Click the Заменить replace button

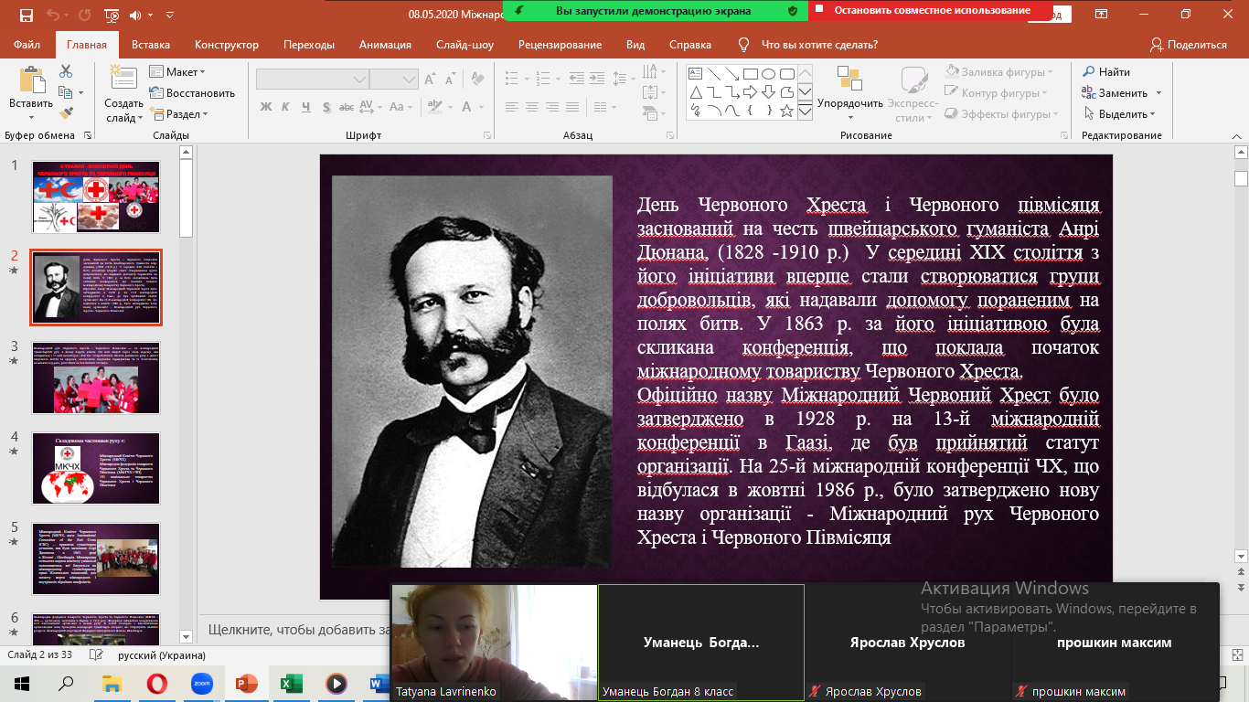[x=1115, y=93]
